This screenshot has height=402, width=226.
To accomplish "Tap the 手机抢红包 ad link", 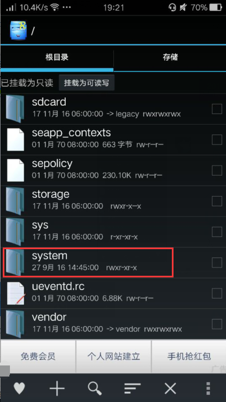I will 189,357.
